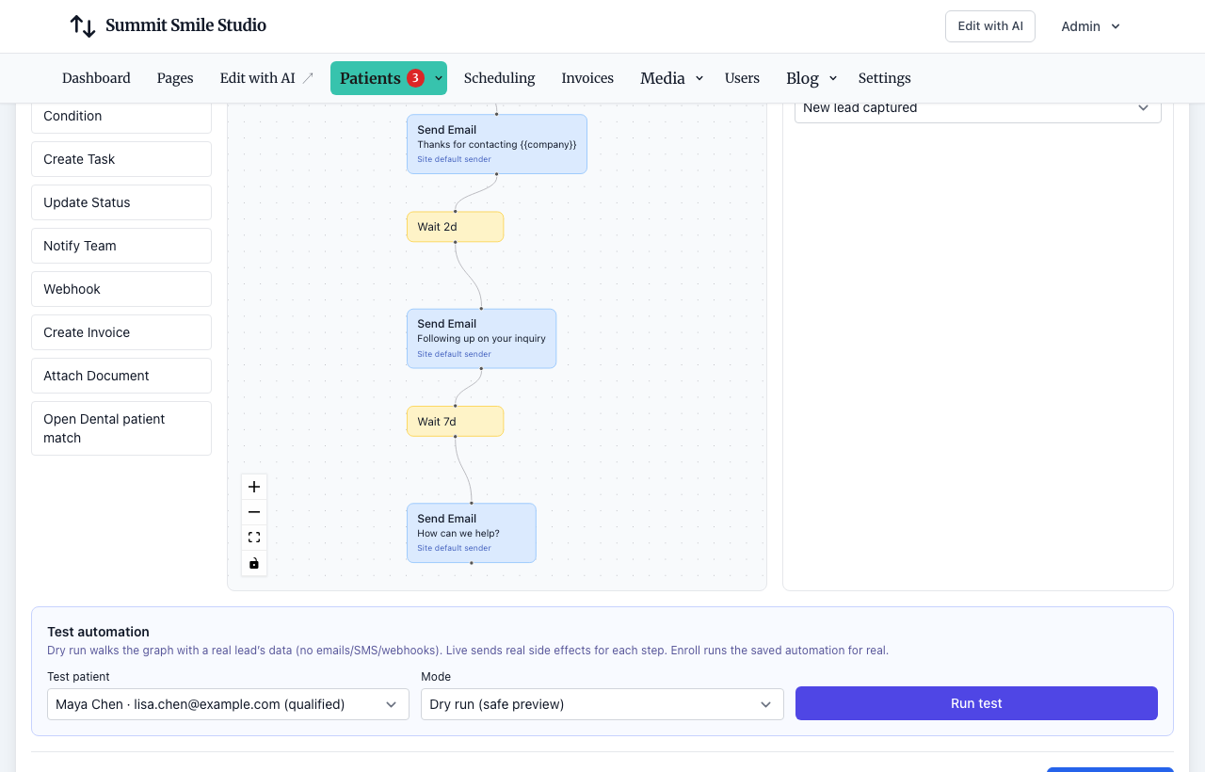Viewport: 1205px width, 772px height.
Task: Open the Mode dropdown showing Dry run
Action: click(602, 704)
